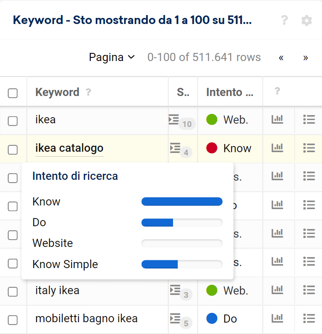
Task: Click green intent dot in italy ikea row
Action: [x=212, y=290]
